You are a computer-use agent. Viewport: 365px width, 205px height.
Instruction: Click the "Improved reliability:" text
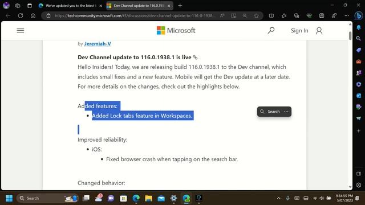(103, 140)
